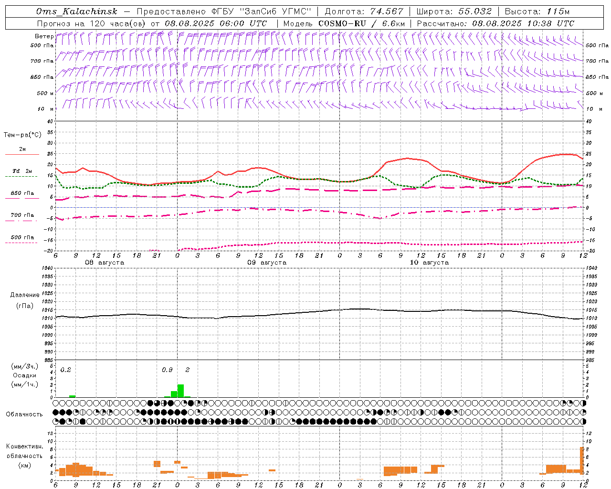Click the station title Oms_Kalachinsk

click(77, 11)
